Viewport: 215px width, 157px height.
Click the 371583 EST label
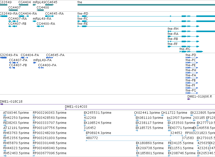(x=188, y=138)
